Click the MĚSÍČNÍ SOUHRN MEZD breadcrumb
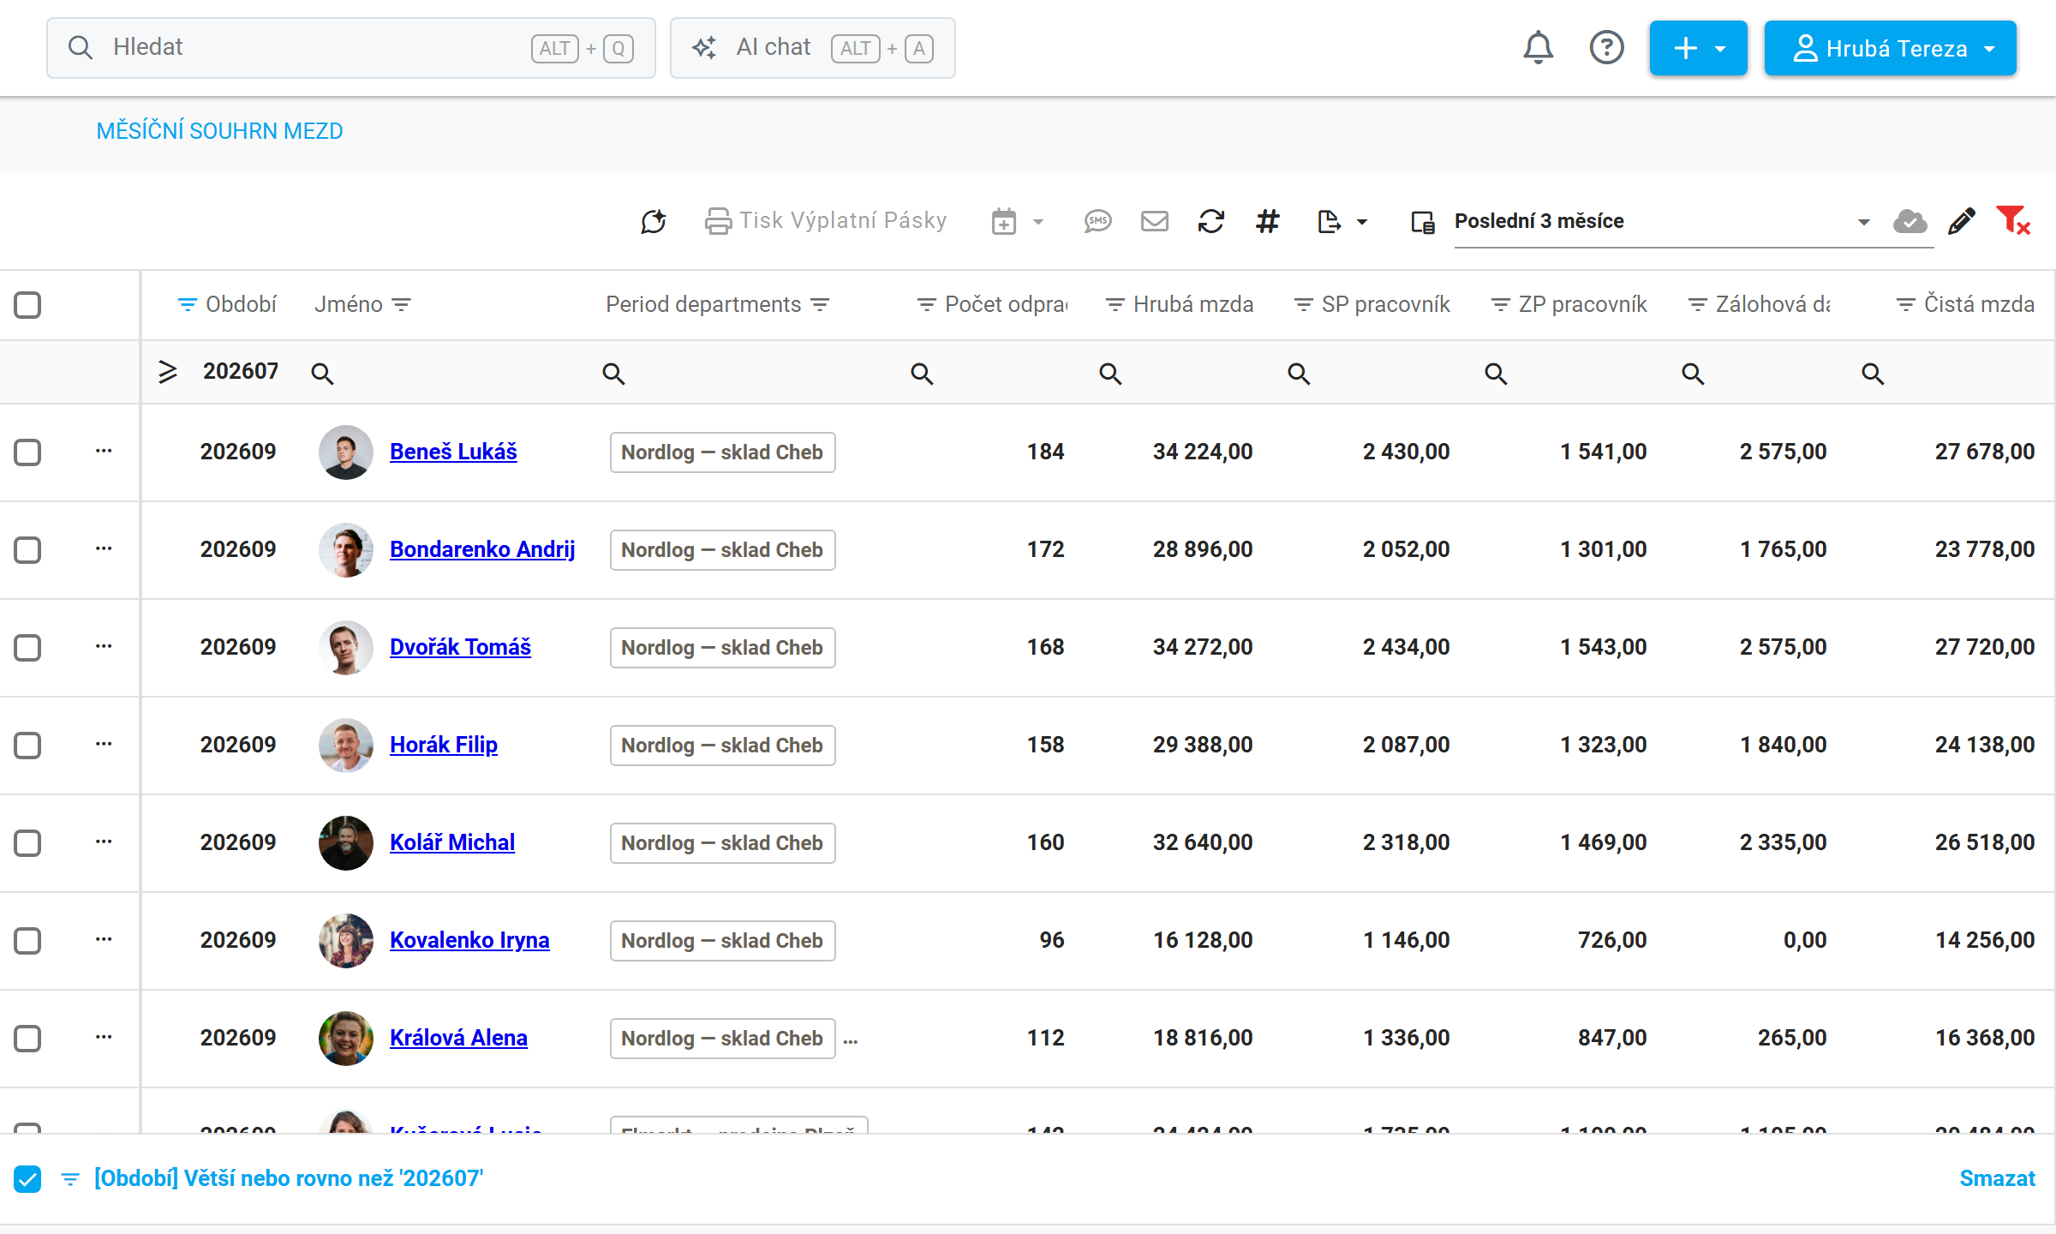 click(x=219, y=131)
